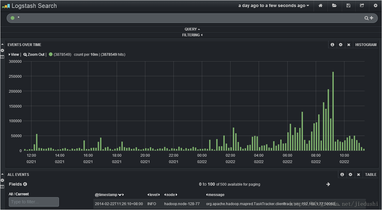Image resolution: width=382 pixels, height=210 pixels.
Task: Click Zoom Out on the histogram
Action: (x=34, y=54)
